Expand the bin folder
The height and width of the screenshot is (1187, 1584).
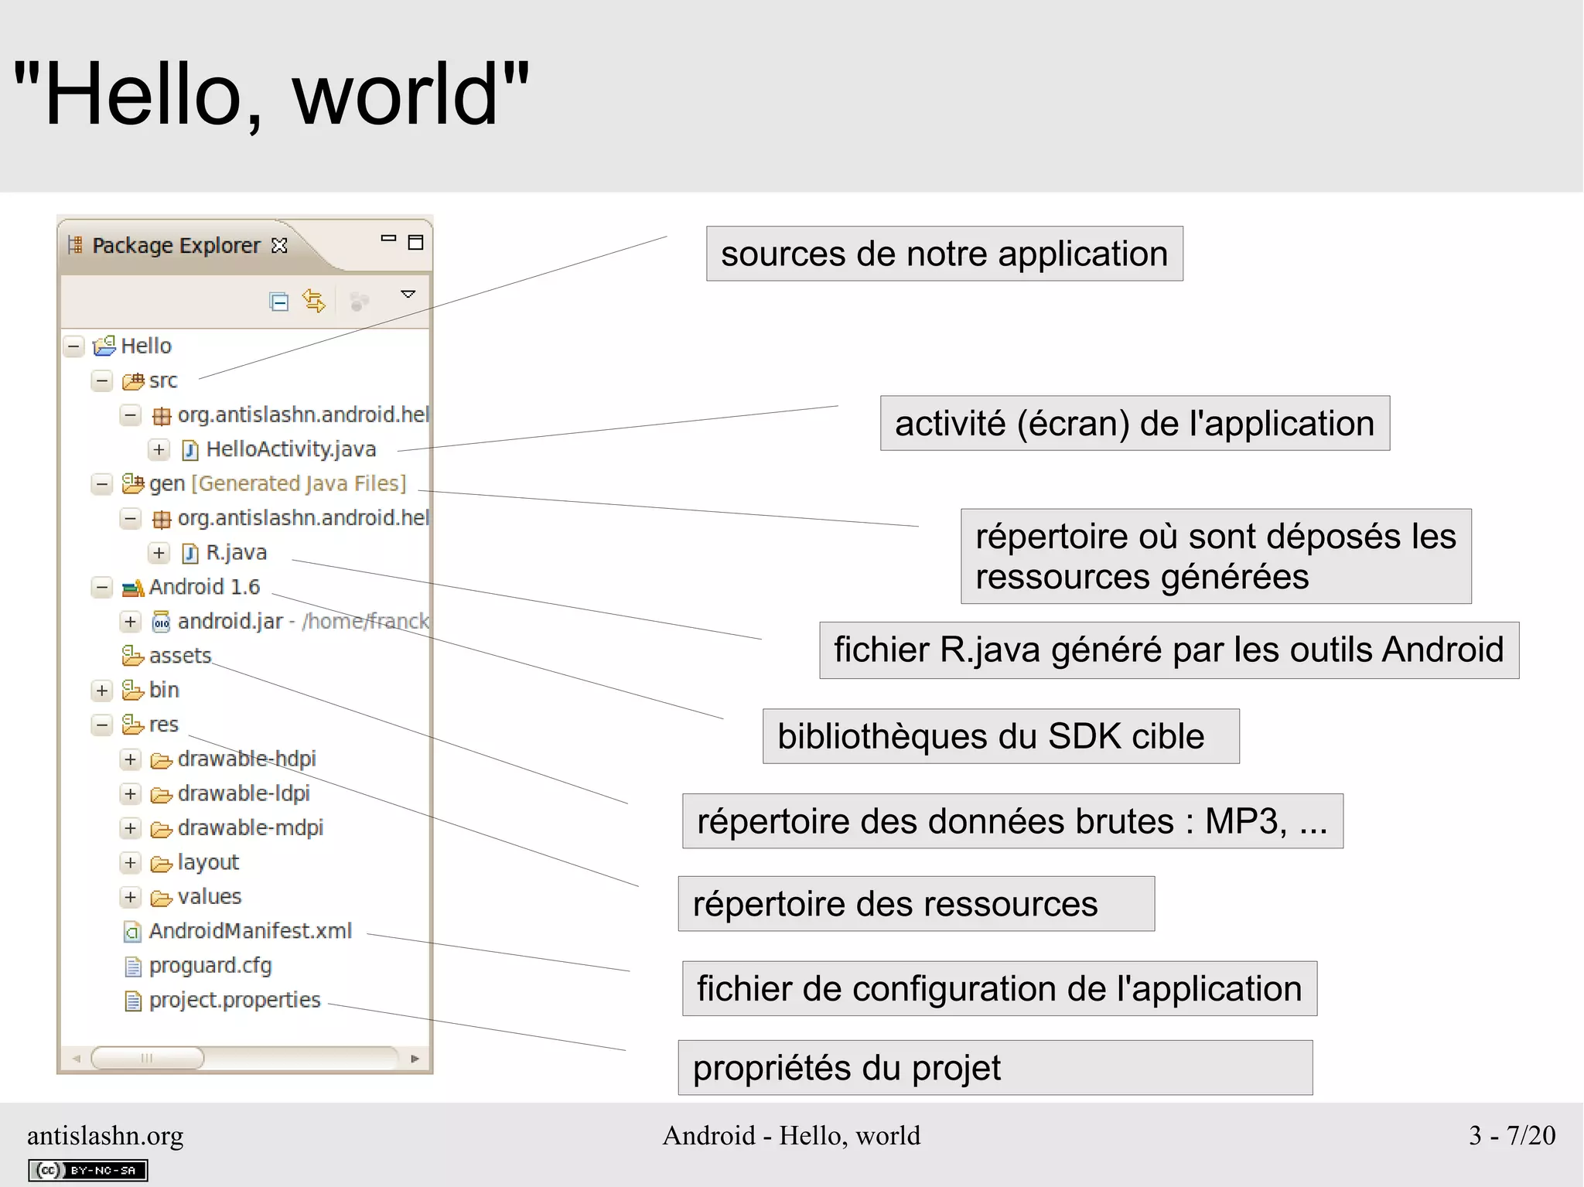tap(102, 691)
